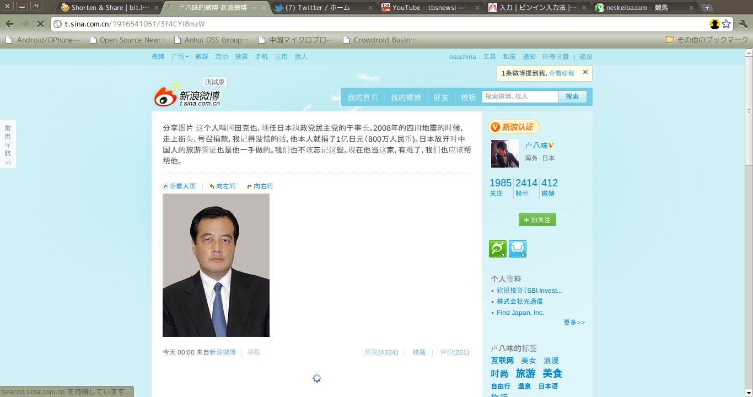Viewport: 753px width, 397px height.
Task: Open the Crowdroid Busin bookmark
Action: click(380, 40)
